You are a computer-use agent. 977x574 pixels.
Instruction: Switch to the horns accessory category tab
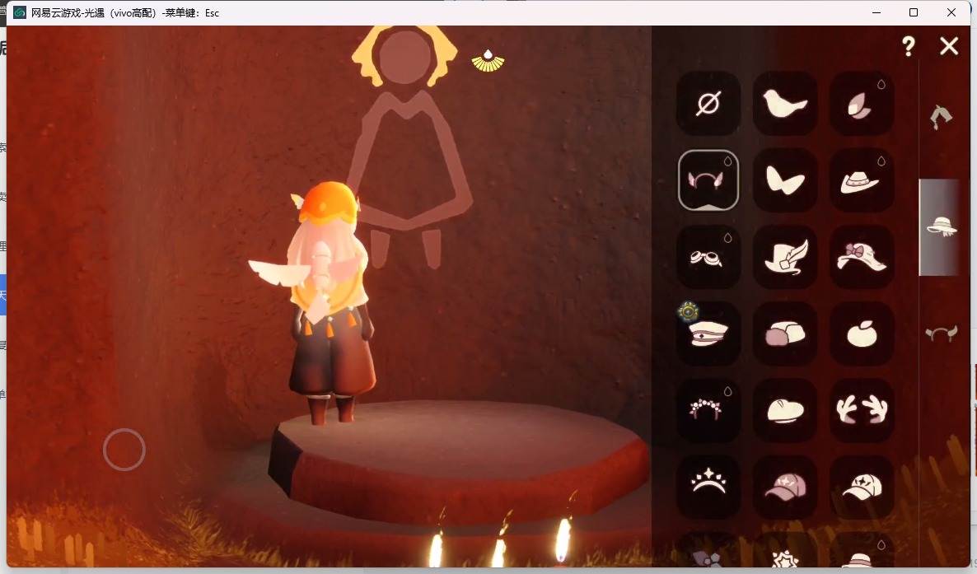click(x=941, y=334)
